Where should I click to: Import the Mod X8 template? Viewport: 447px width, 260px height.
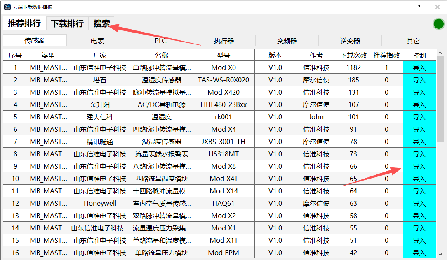(419, 167)
